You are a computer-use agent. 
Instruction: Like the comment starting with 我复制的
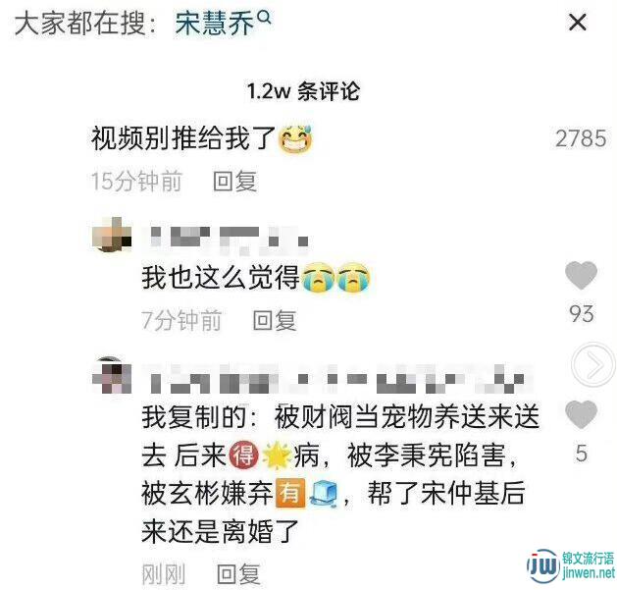(x=581, y=414)
